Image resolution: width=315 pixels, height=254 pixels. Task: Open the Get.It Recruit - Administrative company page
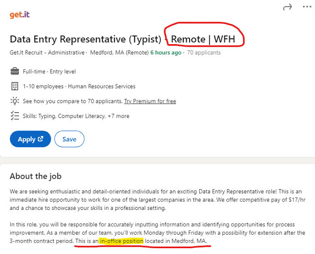coord(47,53)
